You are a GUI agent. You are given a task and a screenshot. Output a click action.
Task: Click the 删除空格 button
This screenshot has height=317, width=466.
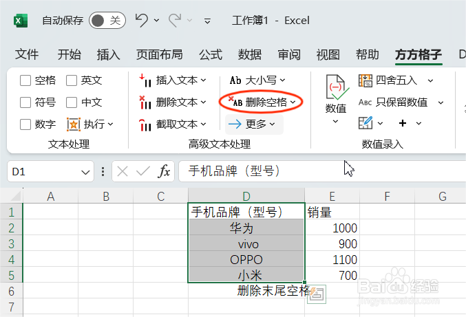pos(261,102)
